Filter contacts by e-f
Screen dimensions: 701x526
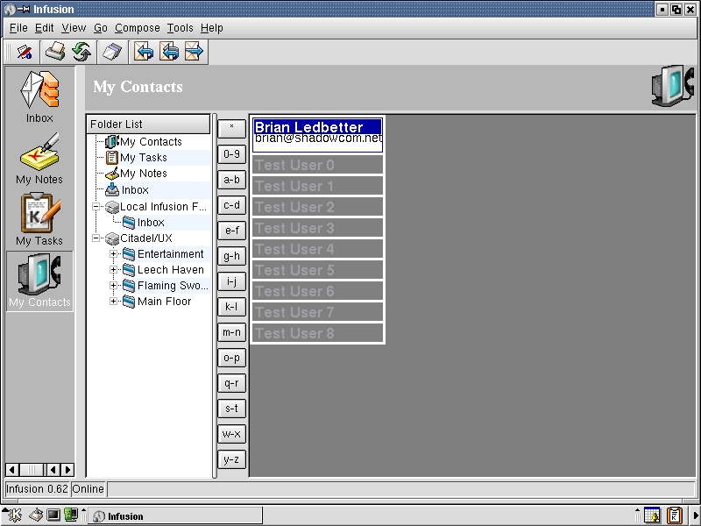tap(231, 231)
